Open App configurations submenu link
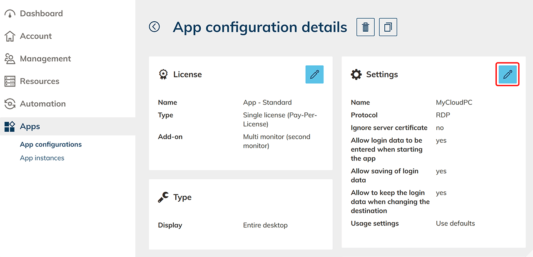The height and width of the screenshot is (257, 533). [x=51, y=144]
